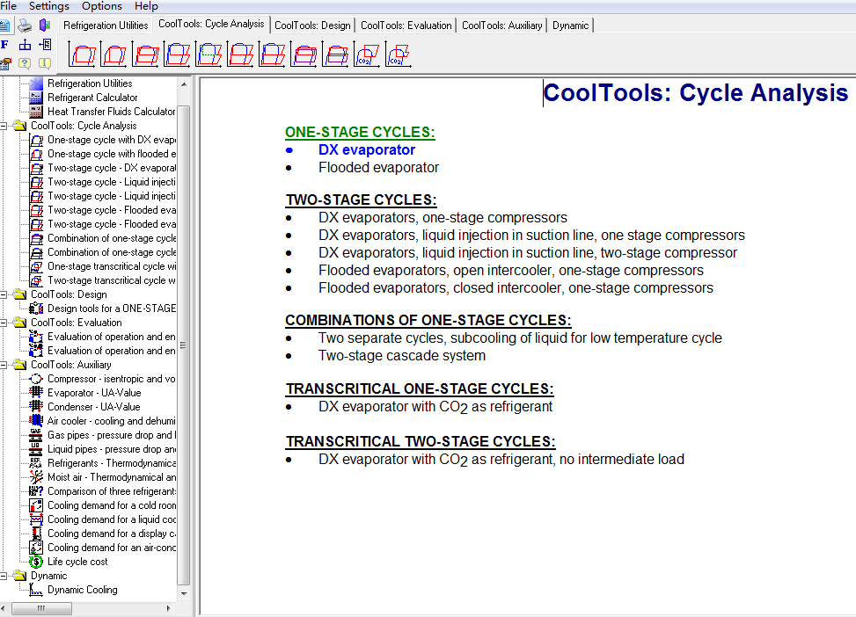Select Gas pipes - pressure drop item
Screen dimensions: 856x617
(x=112, y=435)
